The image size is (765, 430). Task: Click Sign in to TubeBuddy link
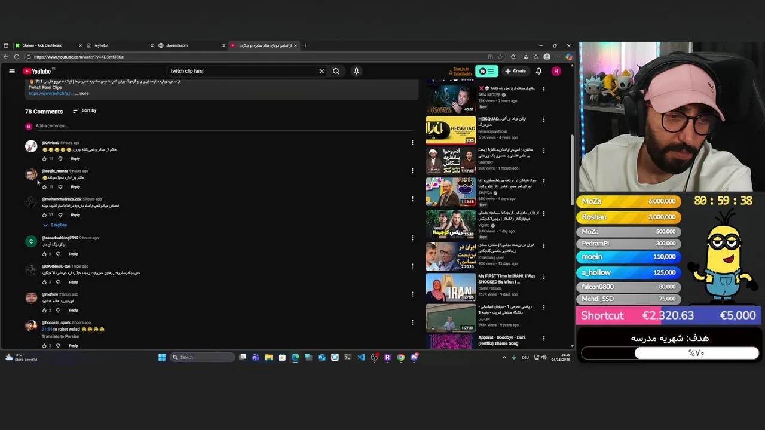pos(461,71)
